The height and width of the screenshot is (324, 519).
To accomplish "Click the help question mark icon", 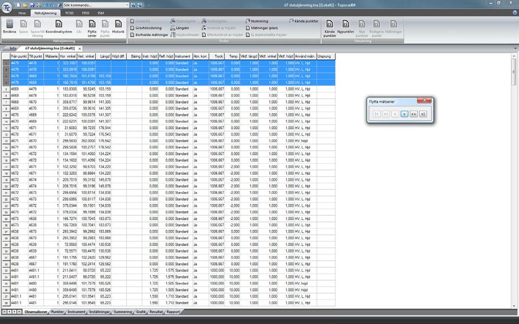I will [x=515, y=13].
